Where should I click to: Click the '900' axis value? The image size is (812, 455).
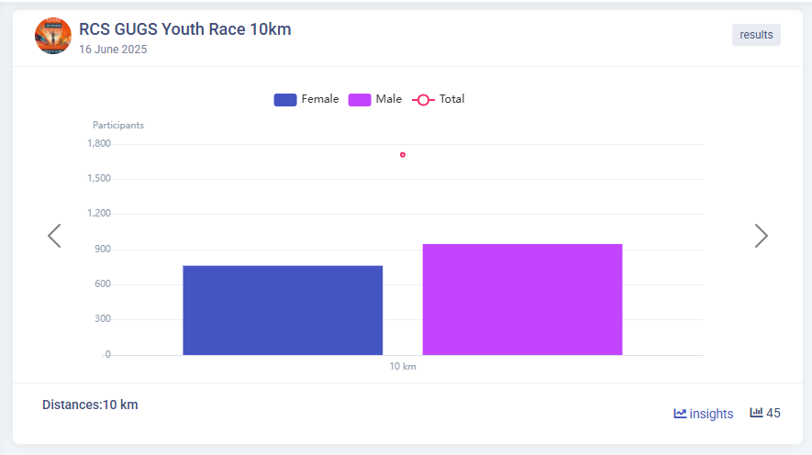pos(103,249)
